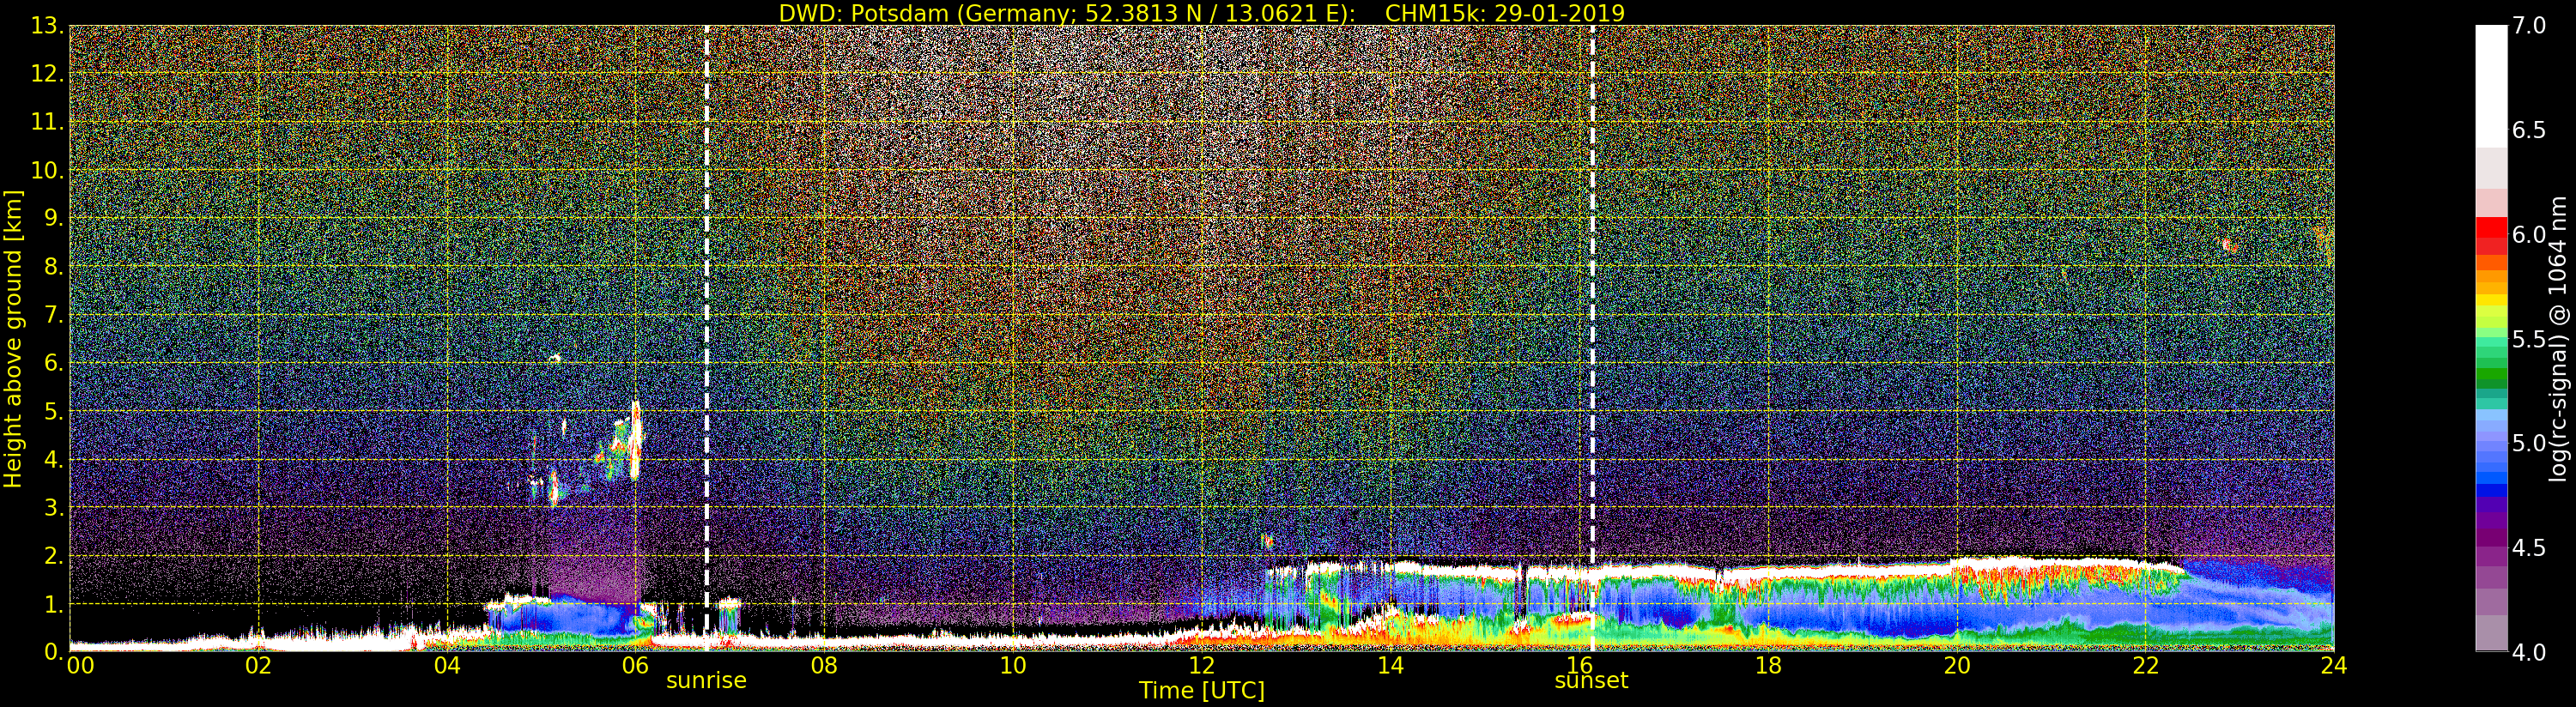Click the y-axis tick label '5.'
The height and width of the screenshot is (707, 2576).
coord(53,411)
